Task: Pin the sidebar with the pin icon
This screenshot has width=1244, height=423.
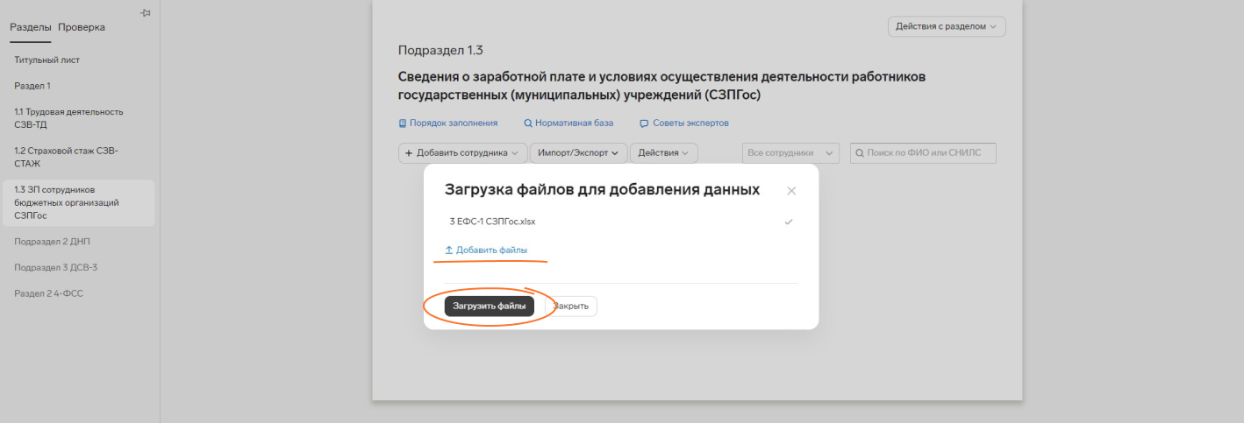Action: coord(146,12)
